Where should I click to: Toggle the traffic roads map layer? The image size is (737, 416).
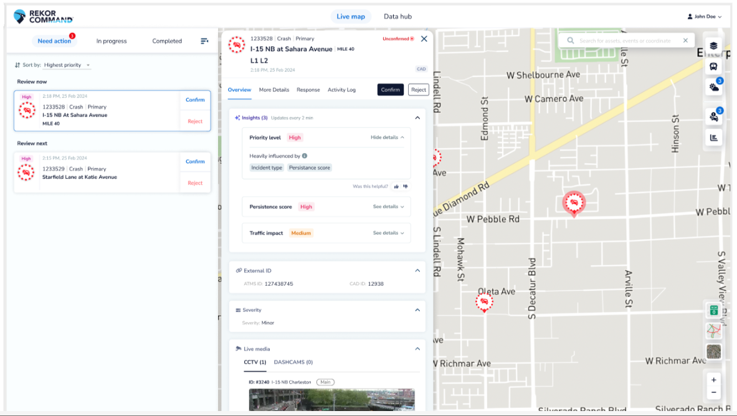click(x=713, y=331)
